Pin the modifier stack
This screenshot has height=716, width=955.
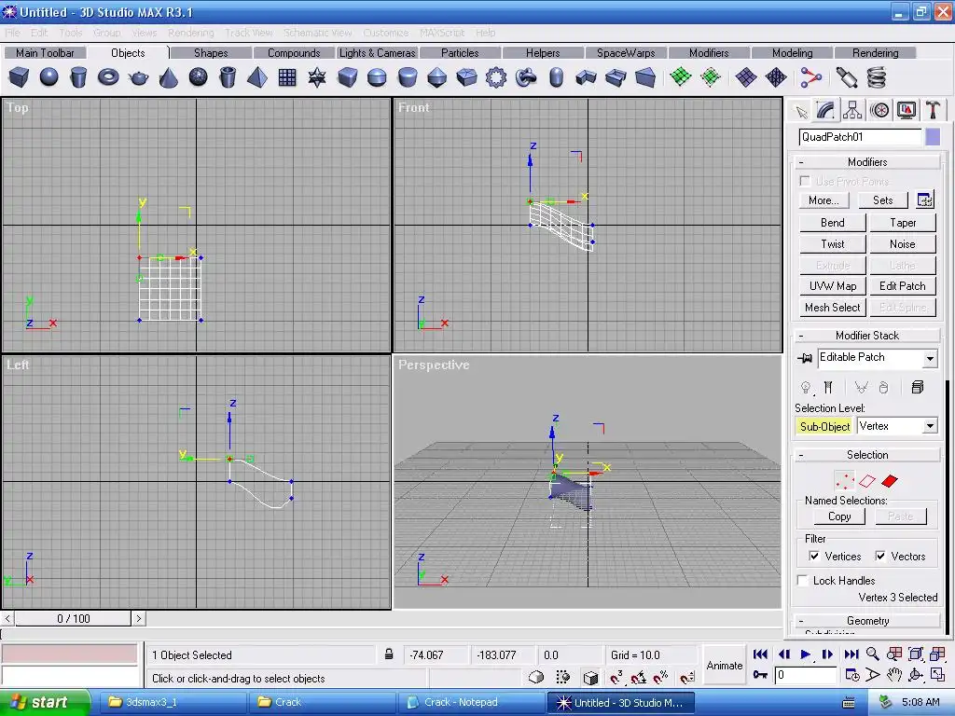(x=805, y=358)
